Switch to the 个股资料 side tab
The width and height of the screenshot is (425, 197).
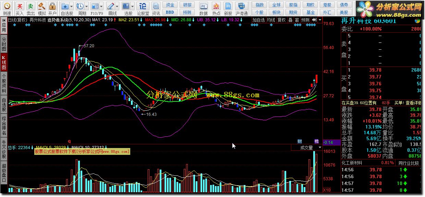[4, 83]
